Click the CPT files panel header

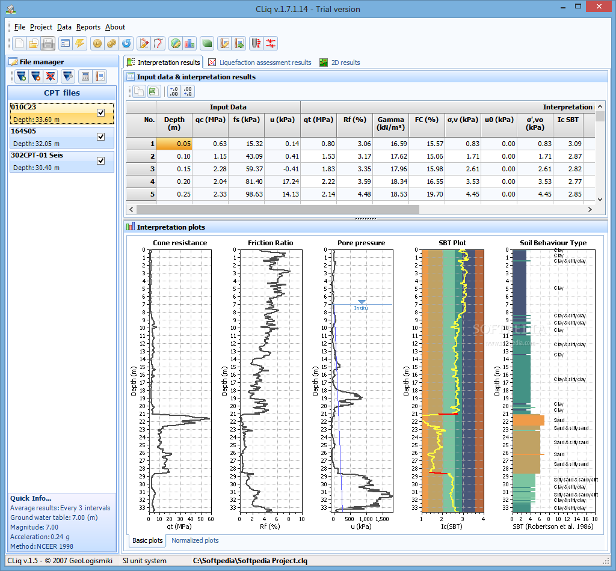click(62, 93)
